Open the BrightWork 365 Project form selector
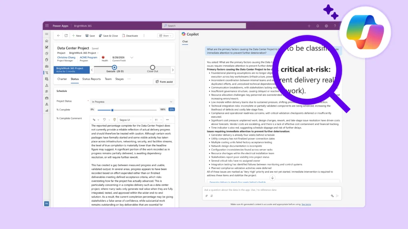The width and height of the screenshot is (408, 229). (84, 53)
